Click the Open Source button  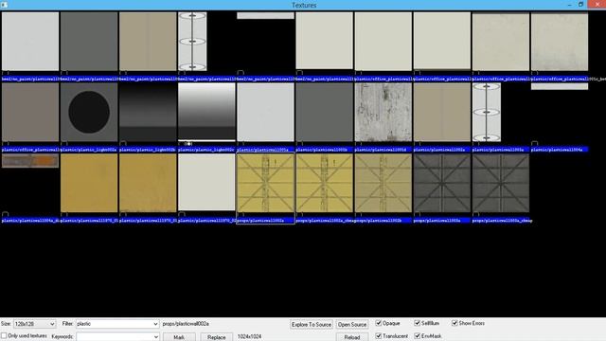click(x=352, y=324)
